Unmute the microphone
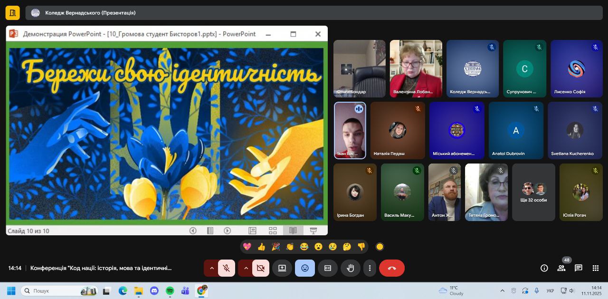Image resolution: width=608 pixels, height=299 pixels. click(227, 268)
